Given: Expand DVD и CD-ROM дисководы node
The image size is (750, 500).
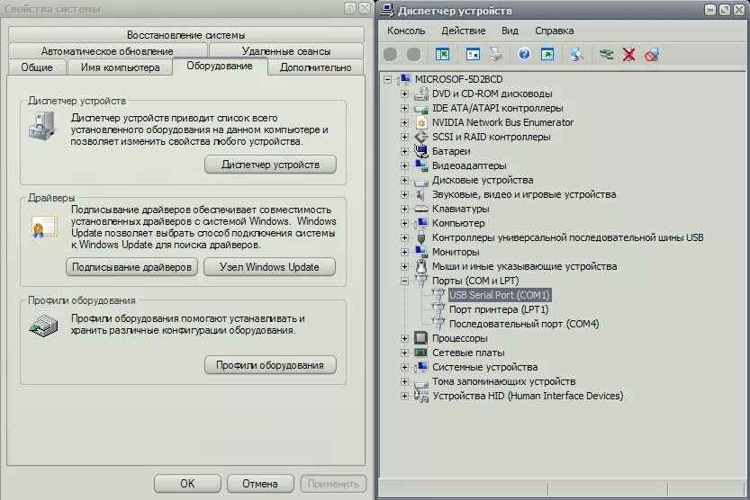Looking at the screenshot, I should [404, 94].
